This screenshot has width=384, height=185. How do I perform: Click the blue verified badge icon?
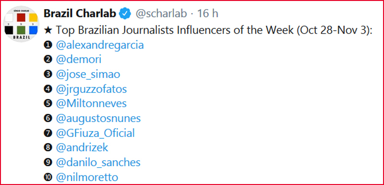coord(125,14)
